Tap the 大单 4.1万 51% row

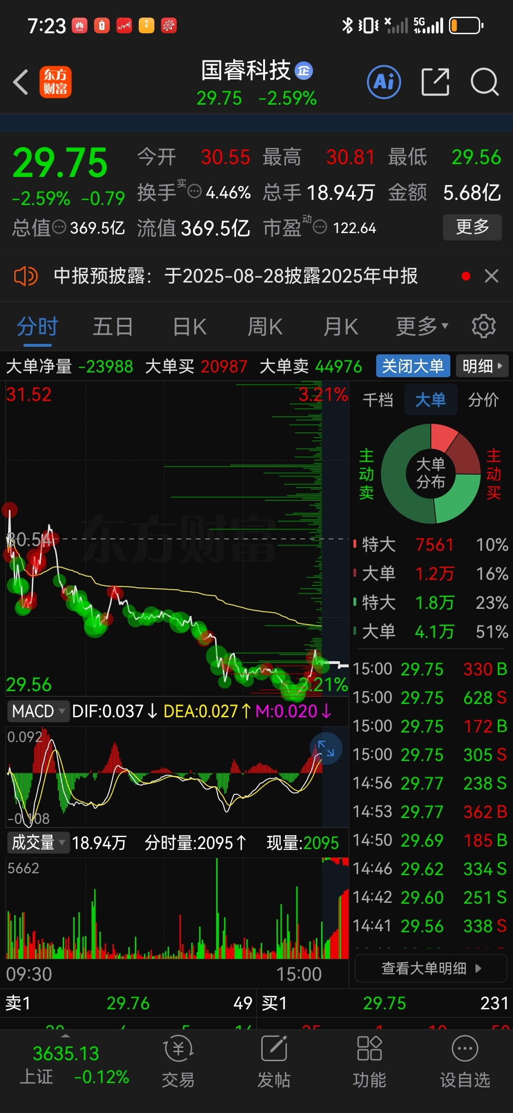[430, 632]
